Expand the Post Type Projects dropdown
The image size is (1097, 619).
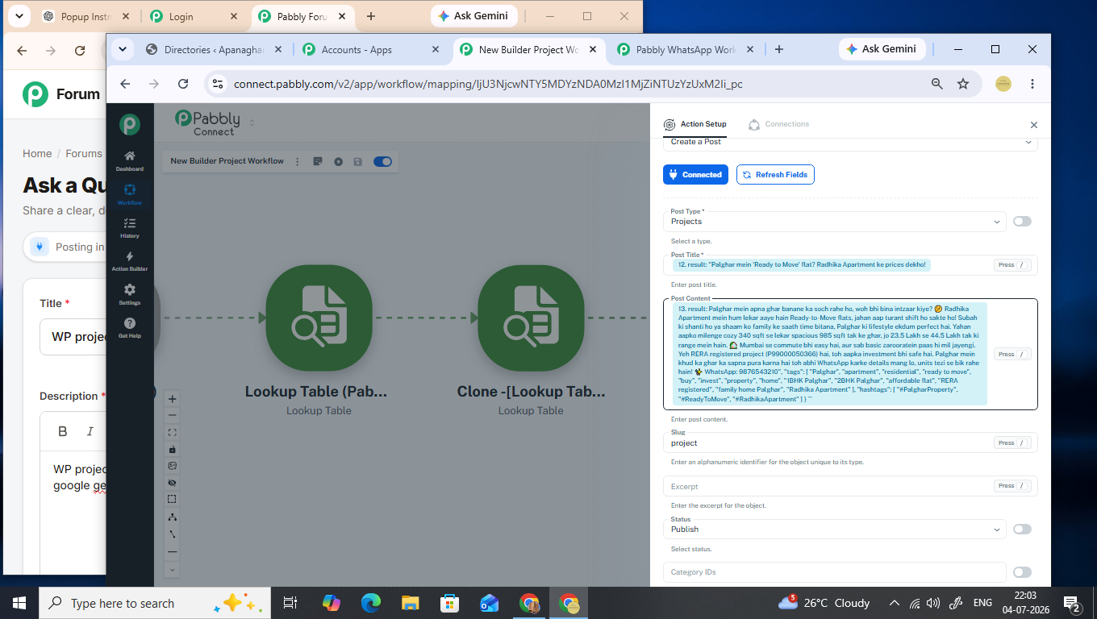834,222
